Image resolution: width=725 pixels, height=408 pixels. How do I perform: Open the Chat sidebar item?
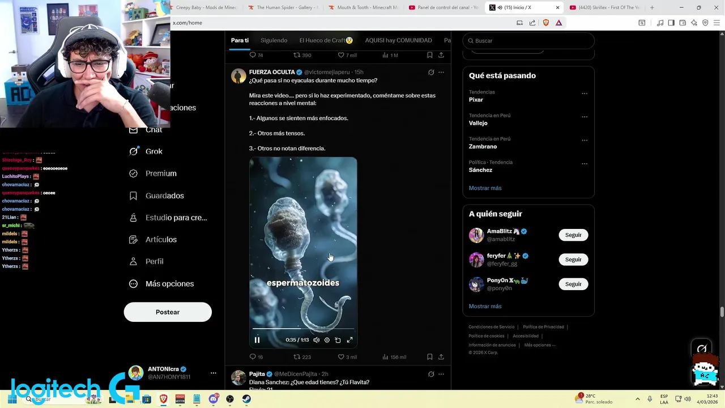pyautogui.click(x=146, y=130)
